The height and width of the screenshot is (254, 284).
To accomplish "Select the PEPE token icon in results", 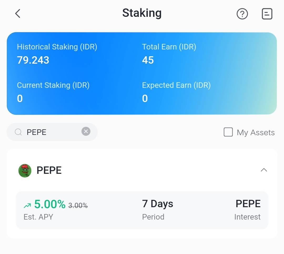I will click(25, 170).
